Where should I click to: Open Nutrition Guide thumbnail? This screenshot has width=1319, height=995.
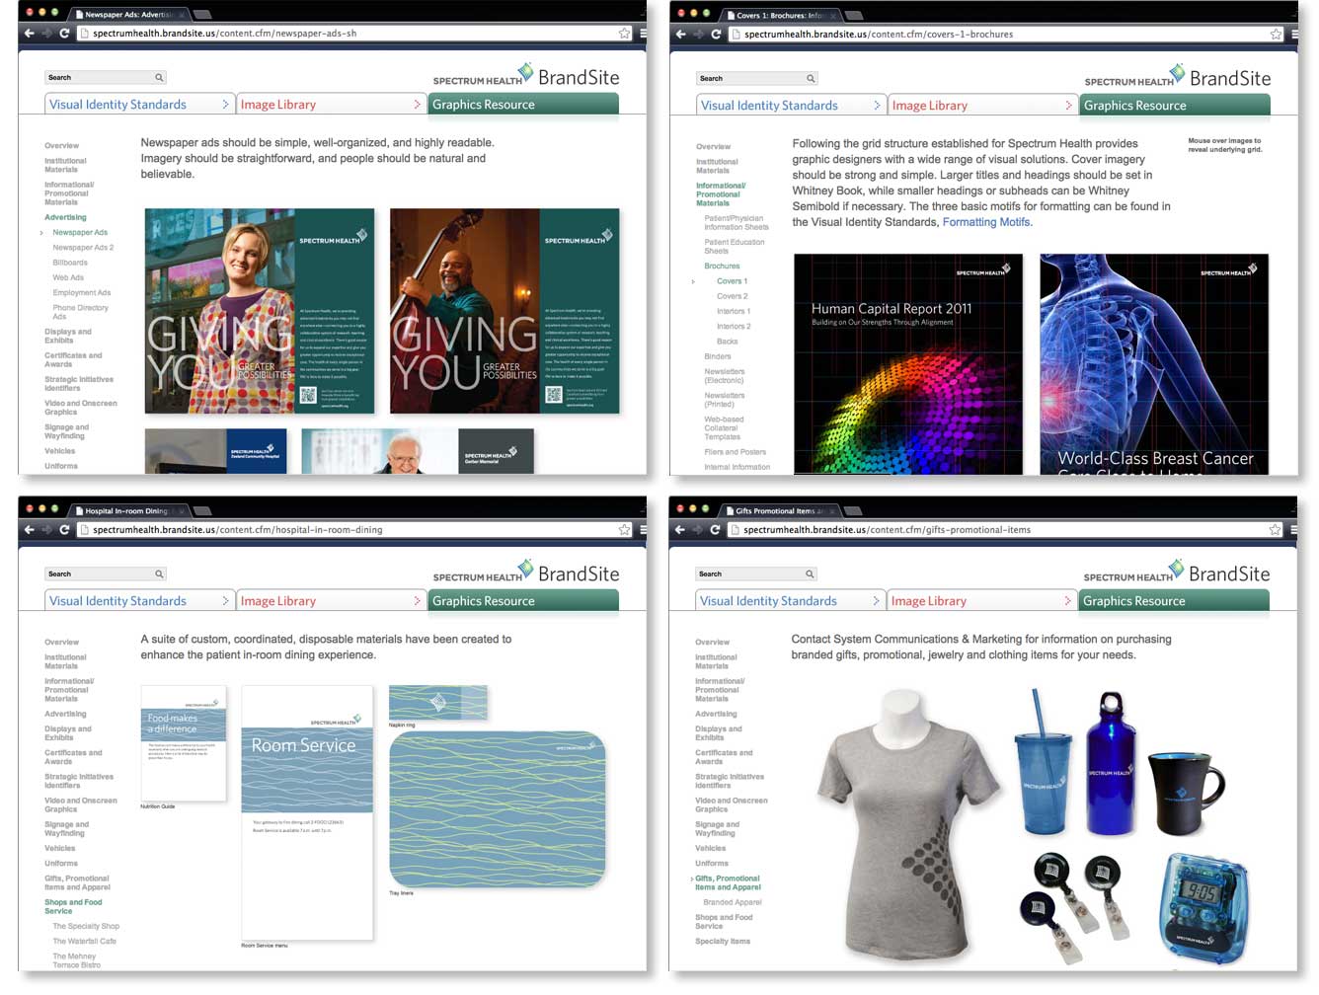click(x=184, y=742)
